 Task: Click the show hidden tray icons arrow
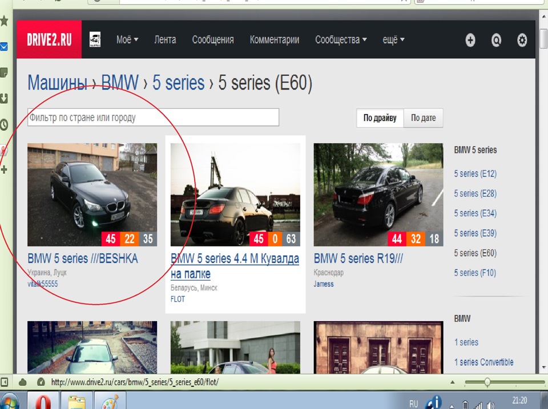click(x=452, y=407)
